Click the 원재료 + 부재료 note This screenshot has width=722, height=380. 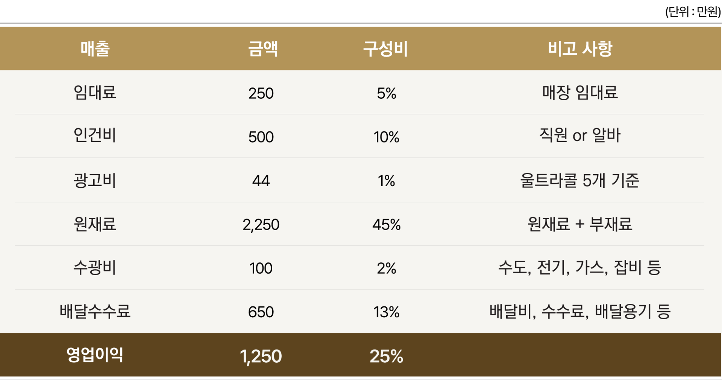pos(580,224)
